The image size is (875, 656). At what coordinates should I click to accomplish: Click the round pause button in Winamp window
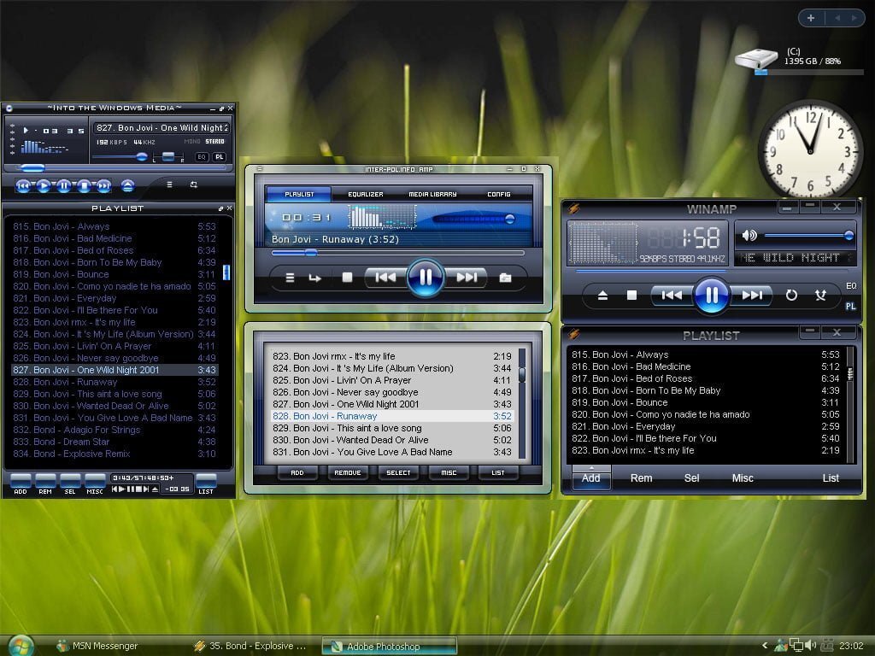[712, 295]
